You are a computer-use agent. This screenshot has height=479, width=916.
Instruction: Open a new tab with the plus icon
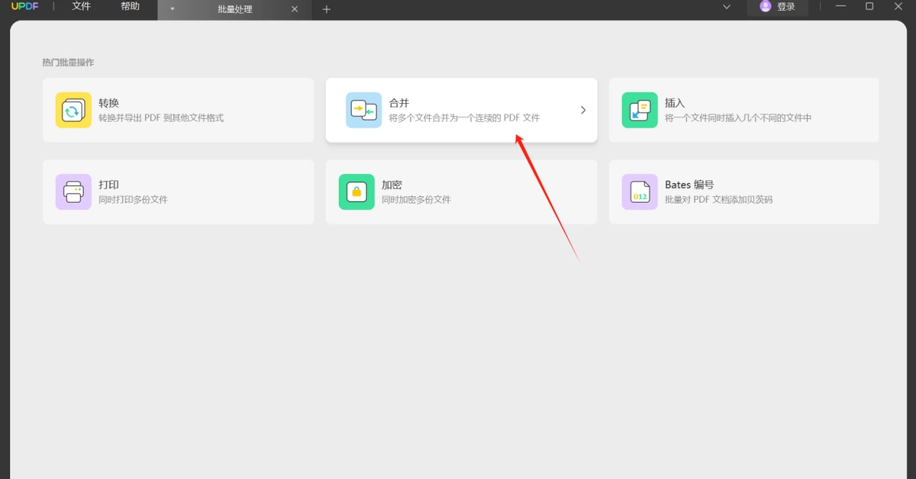327,9
